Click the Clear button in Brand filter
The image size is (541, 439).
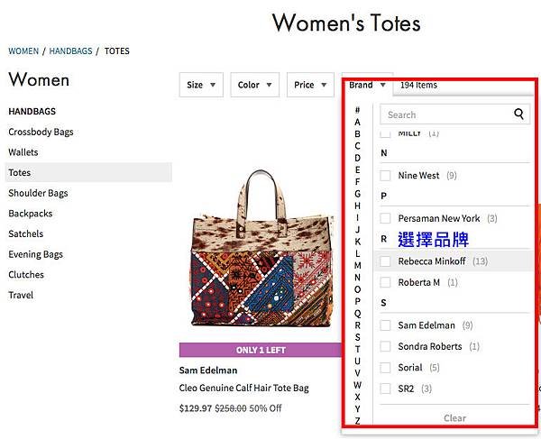(x=454, y=418)
